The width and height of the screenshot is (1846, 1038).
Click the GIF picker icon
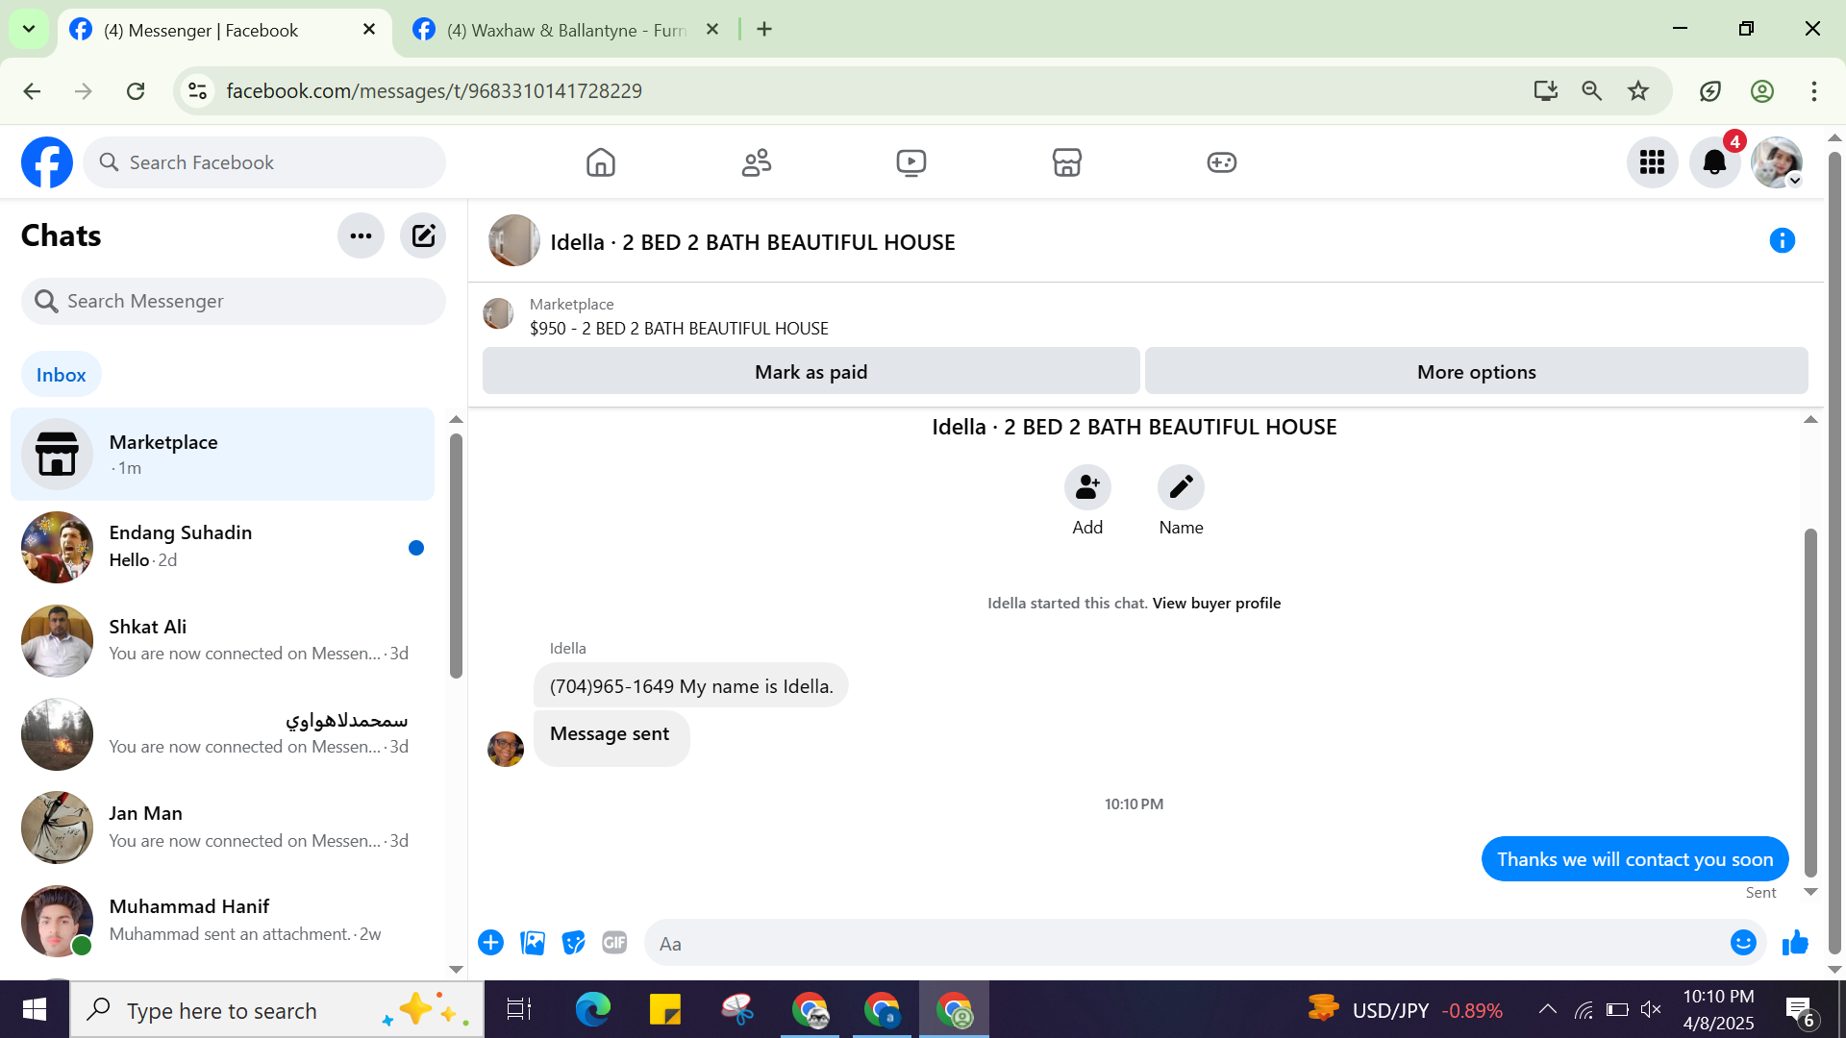point(614,943)
